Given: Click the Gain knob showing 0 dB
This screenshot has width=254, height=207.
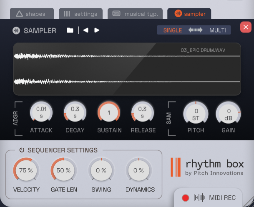Looking at the screenshot, I should pos(229,114).
